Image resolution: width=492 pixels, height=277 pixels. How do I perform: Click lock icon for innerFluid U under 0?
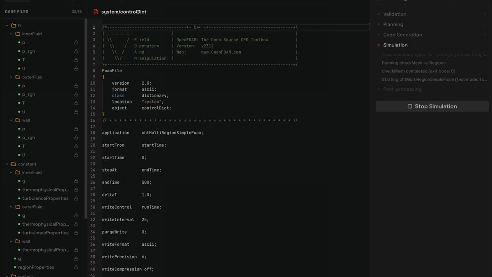(x=76, y=69)
